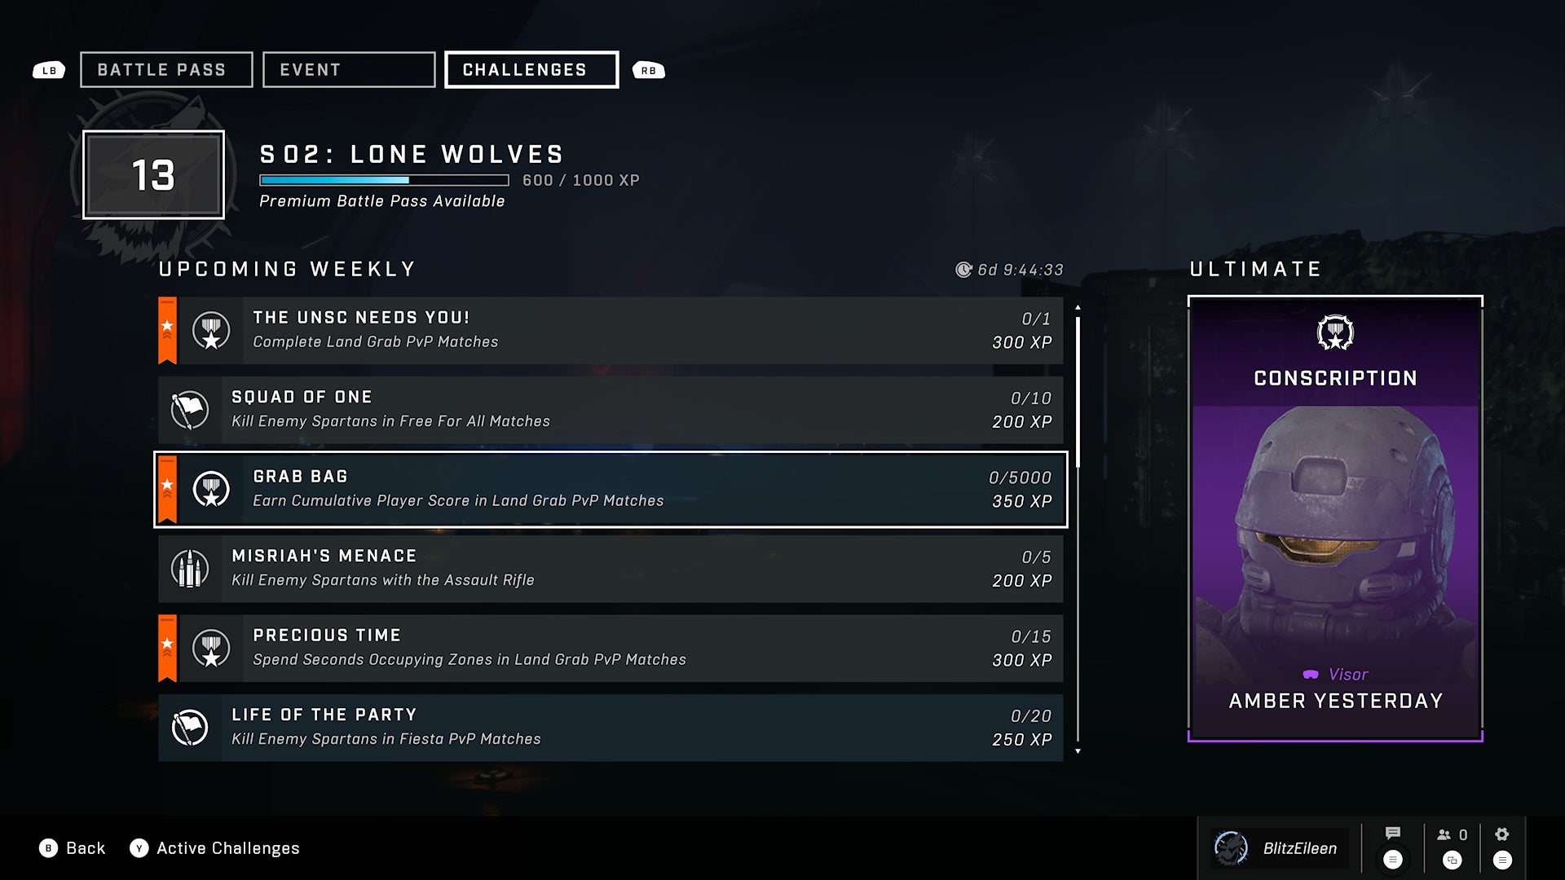
Task: Open the friends list people icon
Action: pos(1444,834)
